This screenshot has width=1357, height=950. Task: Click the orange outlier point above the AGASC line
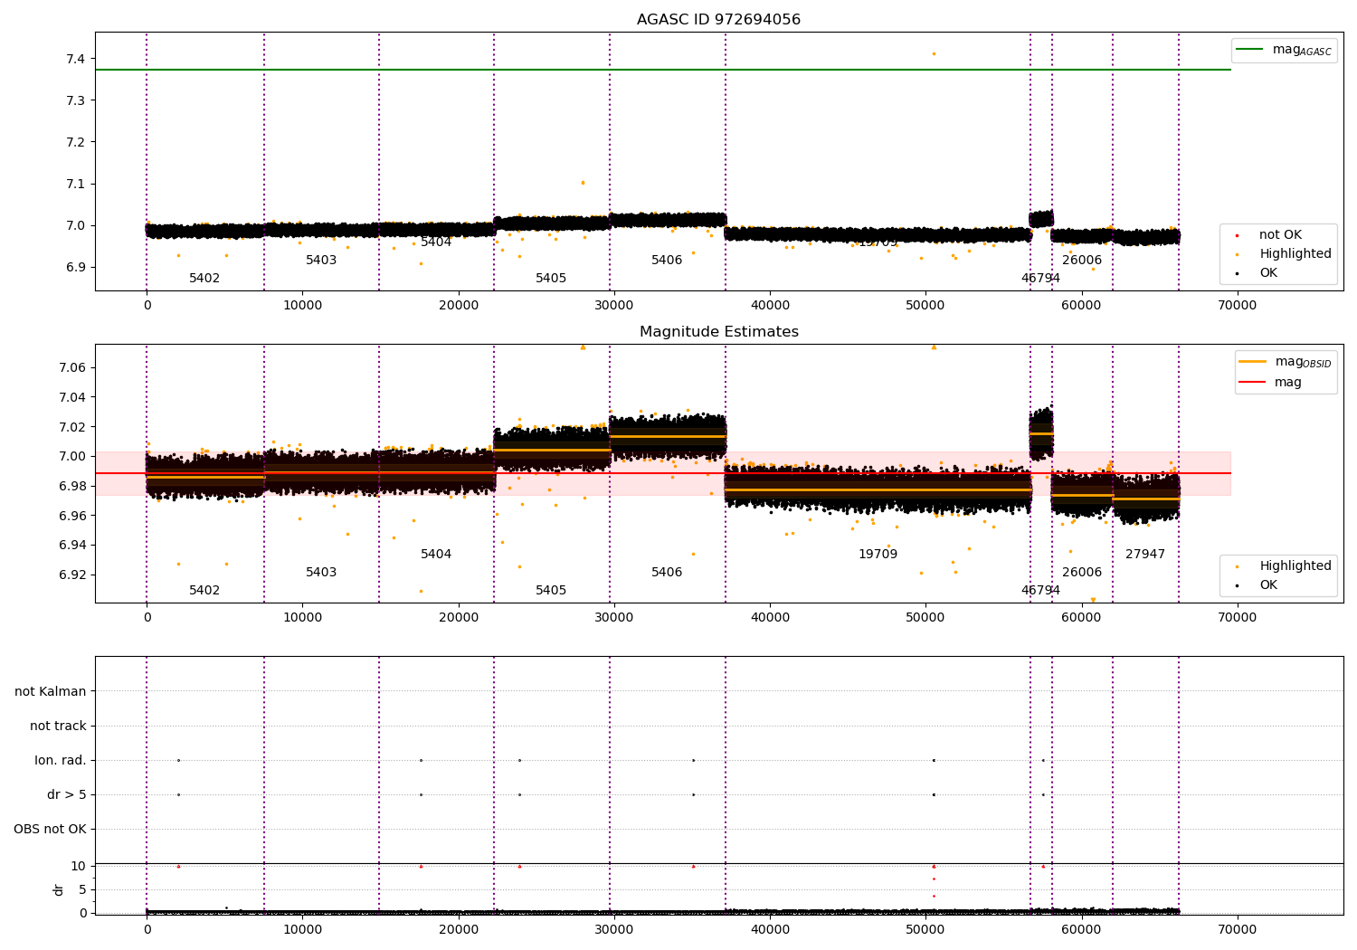[934, 53]
